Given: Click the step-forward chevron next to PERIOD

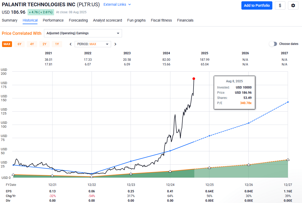Looking at the screenshot, I should pyautogui.click(x=115, y=44).
